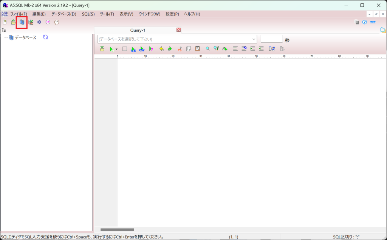Click the scissors cut icon

point(180,49)
